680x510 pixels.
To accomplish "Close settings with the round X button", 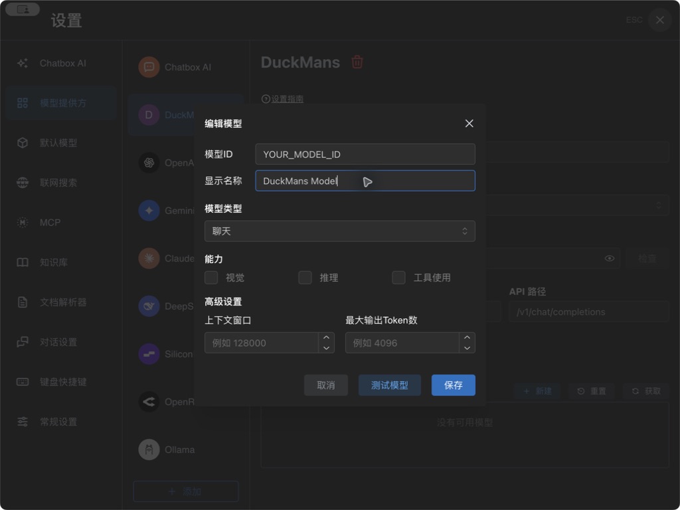I will tap(660, 20).
